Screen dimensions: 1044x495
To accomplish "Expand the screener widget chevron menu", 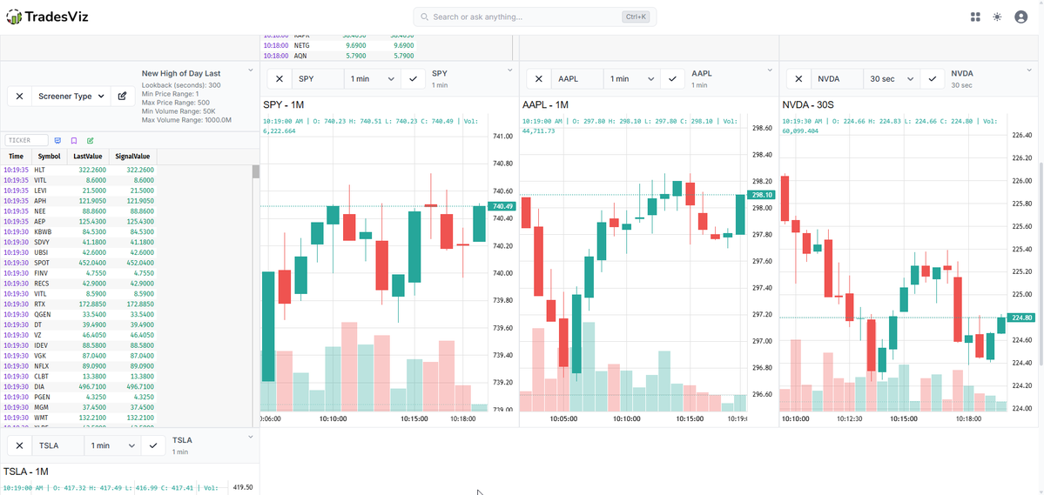I will pyautogui.click(x=251, y=70).
